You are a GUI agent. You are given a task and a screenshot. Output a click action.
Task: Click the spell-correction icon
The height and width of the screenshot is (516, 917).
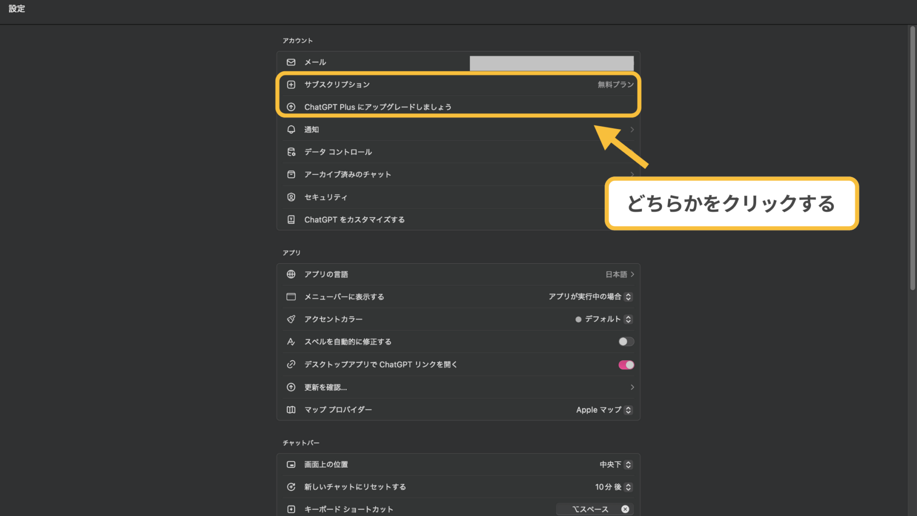pos(291,342)
